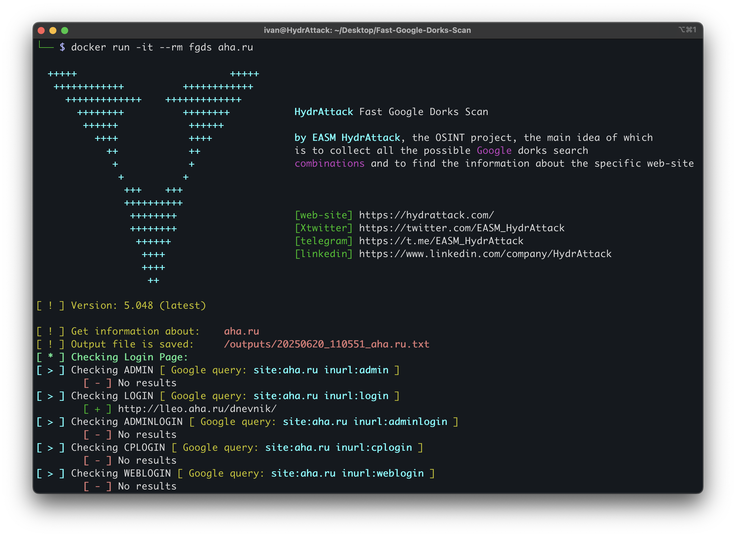Image resolution: width=736 pixels, height=537 pixels.
Task: Click 'Output file is saved:' label
Action: 133,344
